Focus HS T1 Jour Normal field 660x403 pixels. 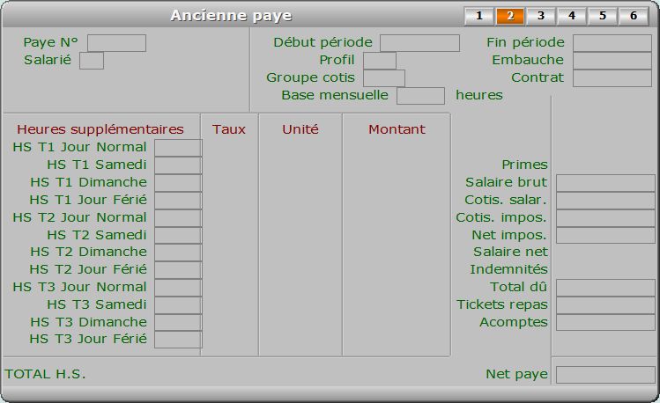pyautogui.click(x=178, y=148)
